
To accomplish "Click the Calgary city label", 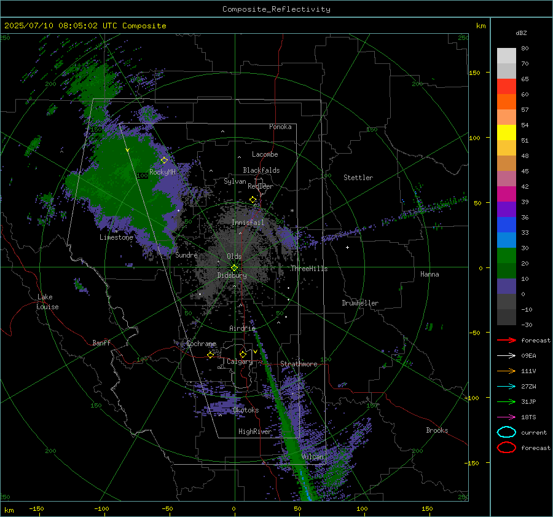I will point(240,361).
